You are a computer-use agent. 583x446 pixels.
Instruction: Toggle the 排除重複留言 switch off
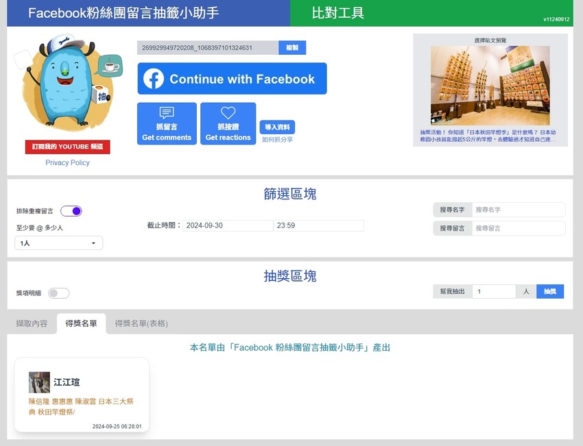point(71,211)
